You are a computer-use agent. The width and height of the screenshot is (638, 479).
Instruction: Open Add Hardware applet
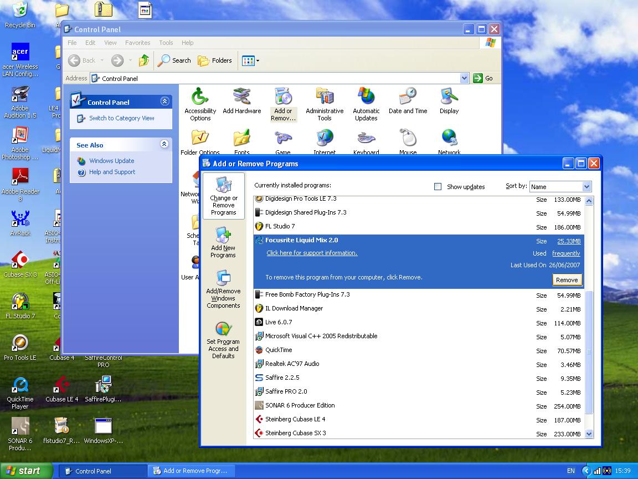pyautogui.click(x=241, y=101)
